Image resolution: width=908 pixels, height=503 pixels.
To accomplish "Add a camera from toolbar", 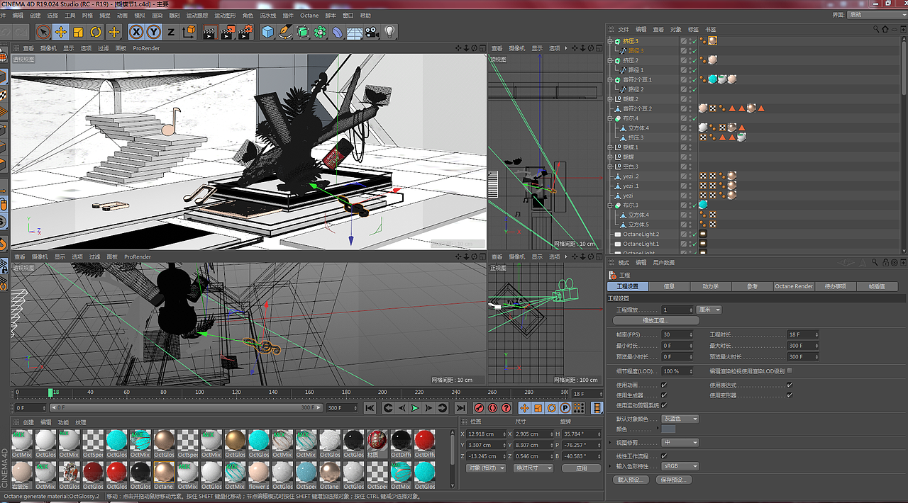I will click(x=372, y=32).
